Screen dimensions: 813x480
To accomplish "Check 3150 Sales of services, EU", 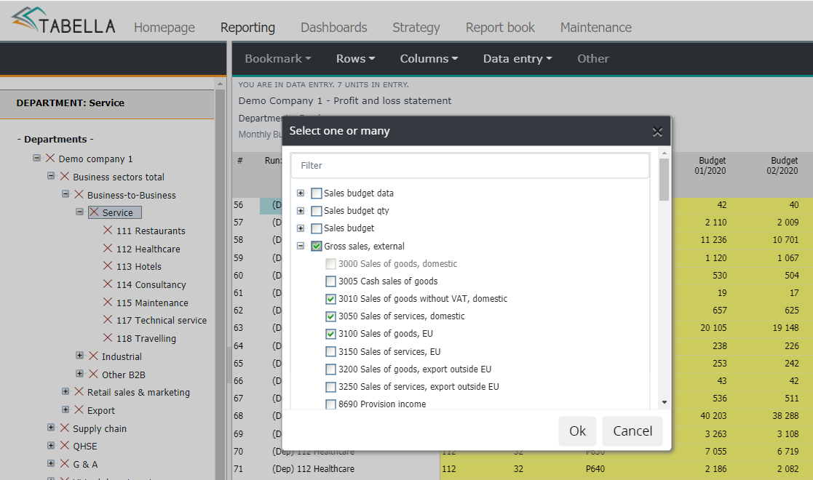I will 330,351.
